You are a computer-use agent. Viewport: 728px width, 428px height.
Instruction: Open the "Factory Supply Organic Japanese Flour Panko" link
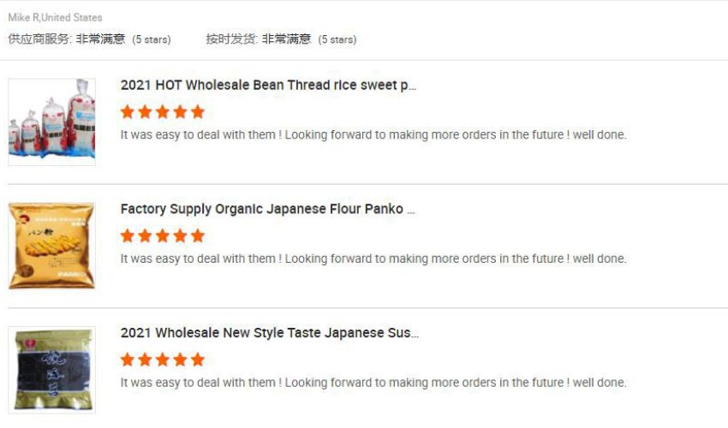[267, 209]
